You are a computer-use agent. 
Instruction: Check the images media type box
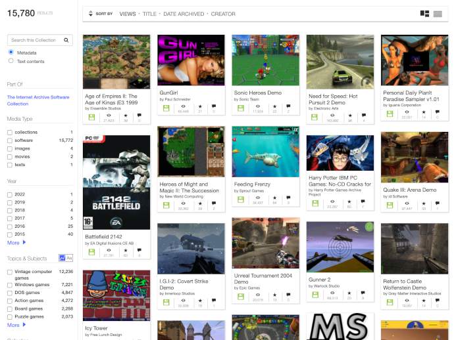coord(10,149)
